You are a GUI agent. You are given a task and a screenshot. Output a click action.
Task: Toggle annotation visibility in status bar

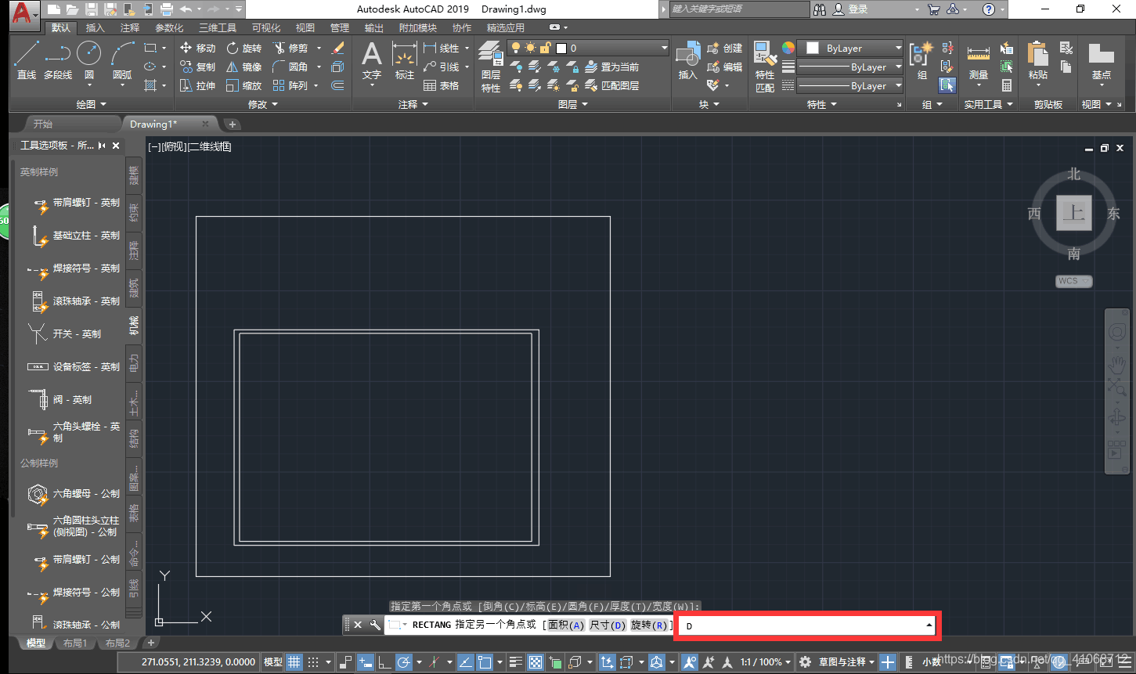690,662
